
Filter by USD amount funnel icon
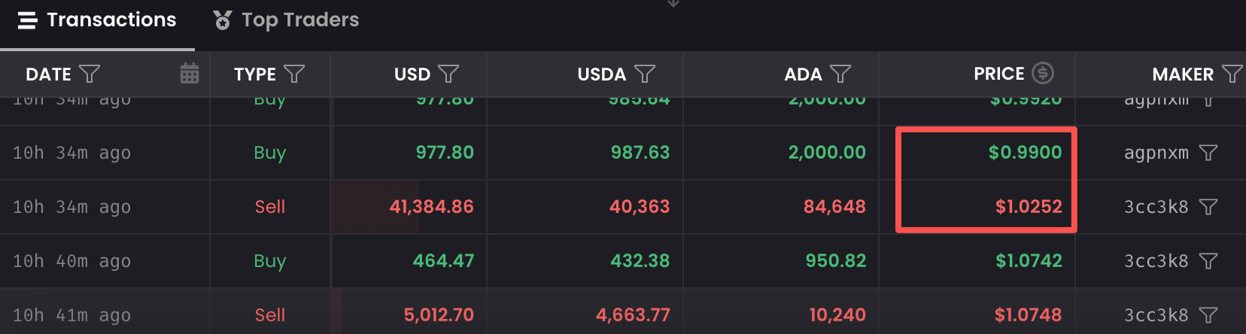448,74
